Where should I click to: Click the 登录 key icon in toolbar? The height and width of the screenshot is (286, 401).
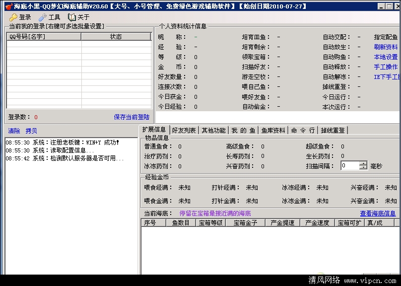pos(13,17)
